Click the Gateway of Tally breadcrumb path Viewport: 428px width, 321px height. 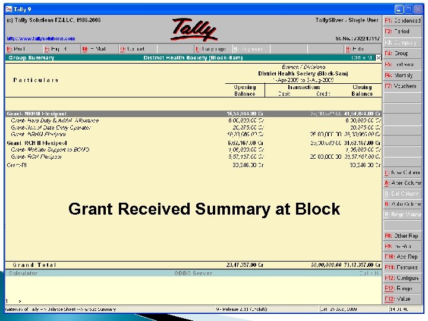click(60, 309)
